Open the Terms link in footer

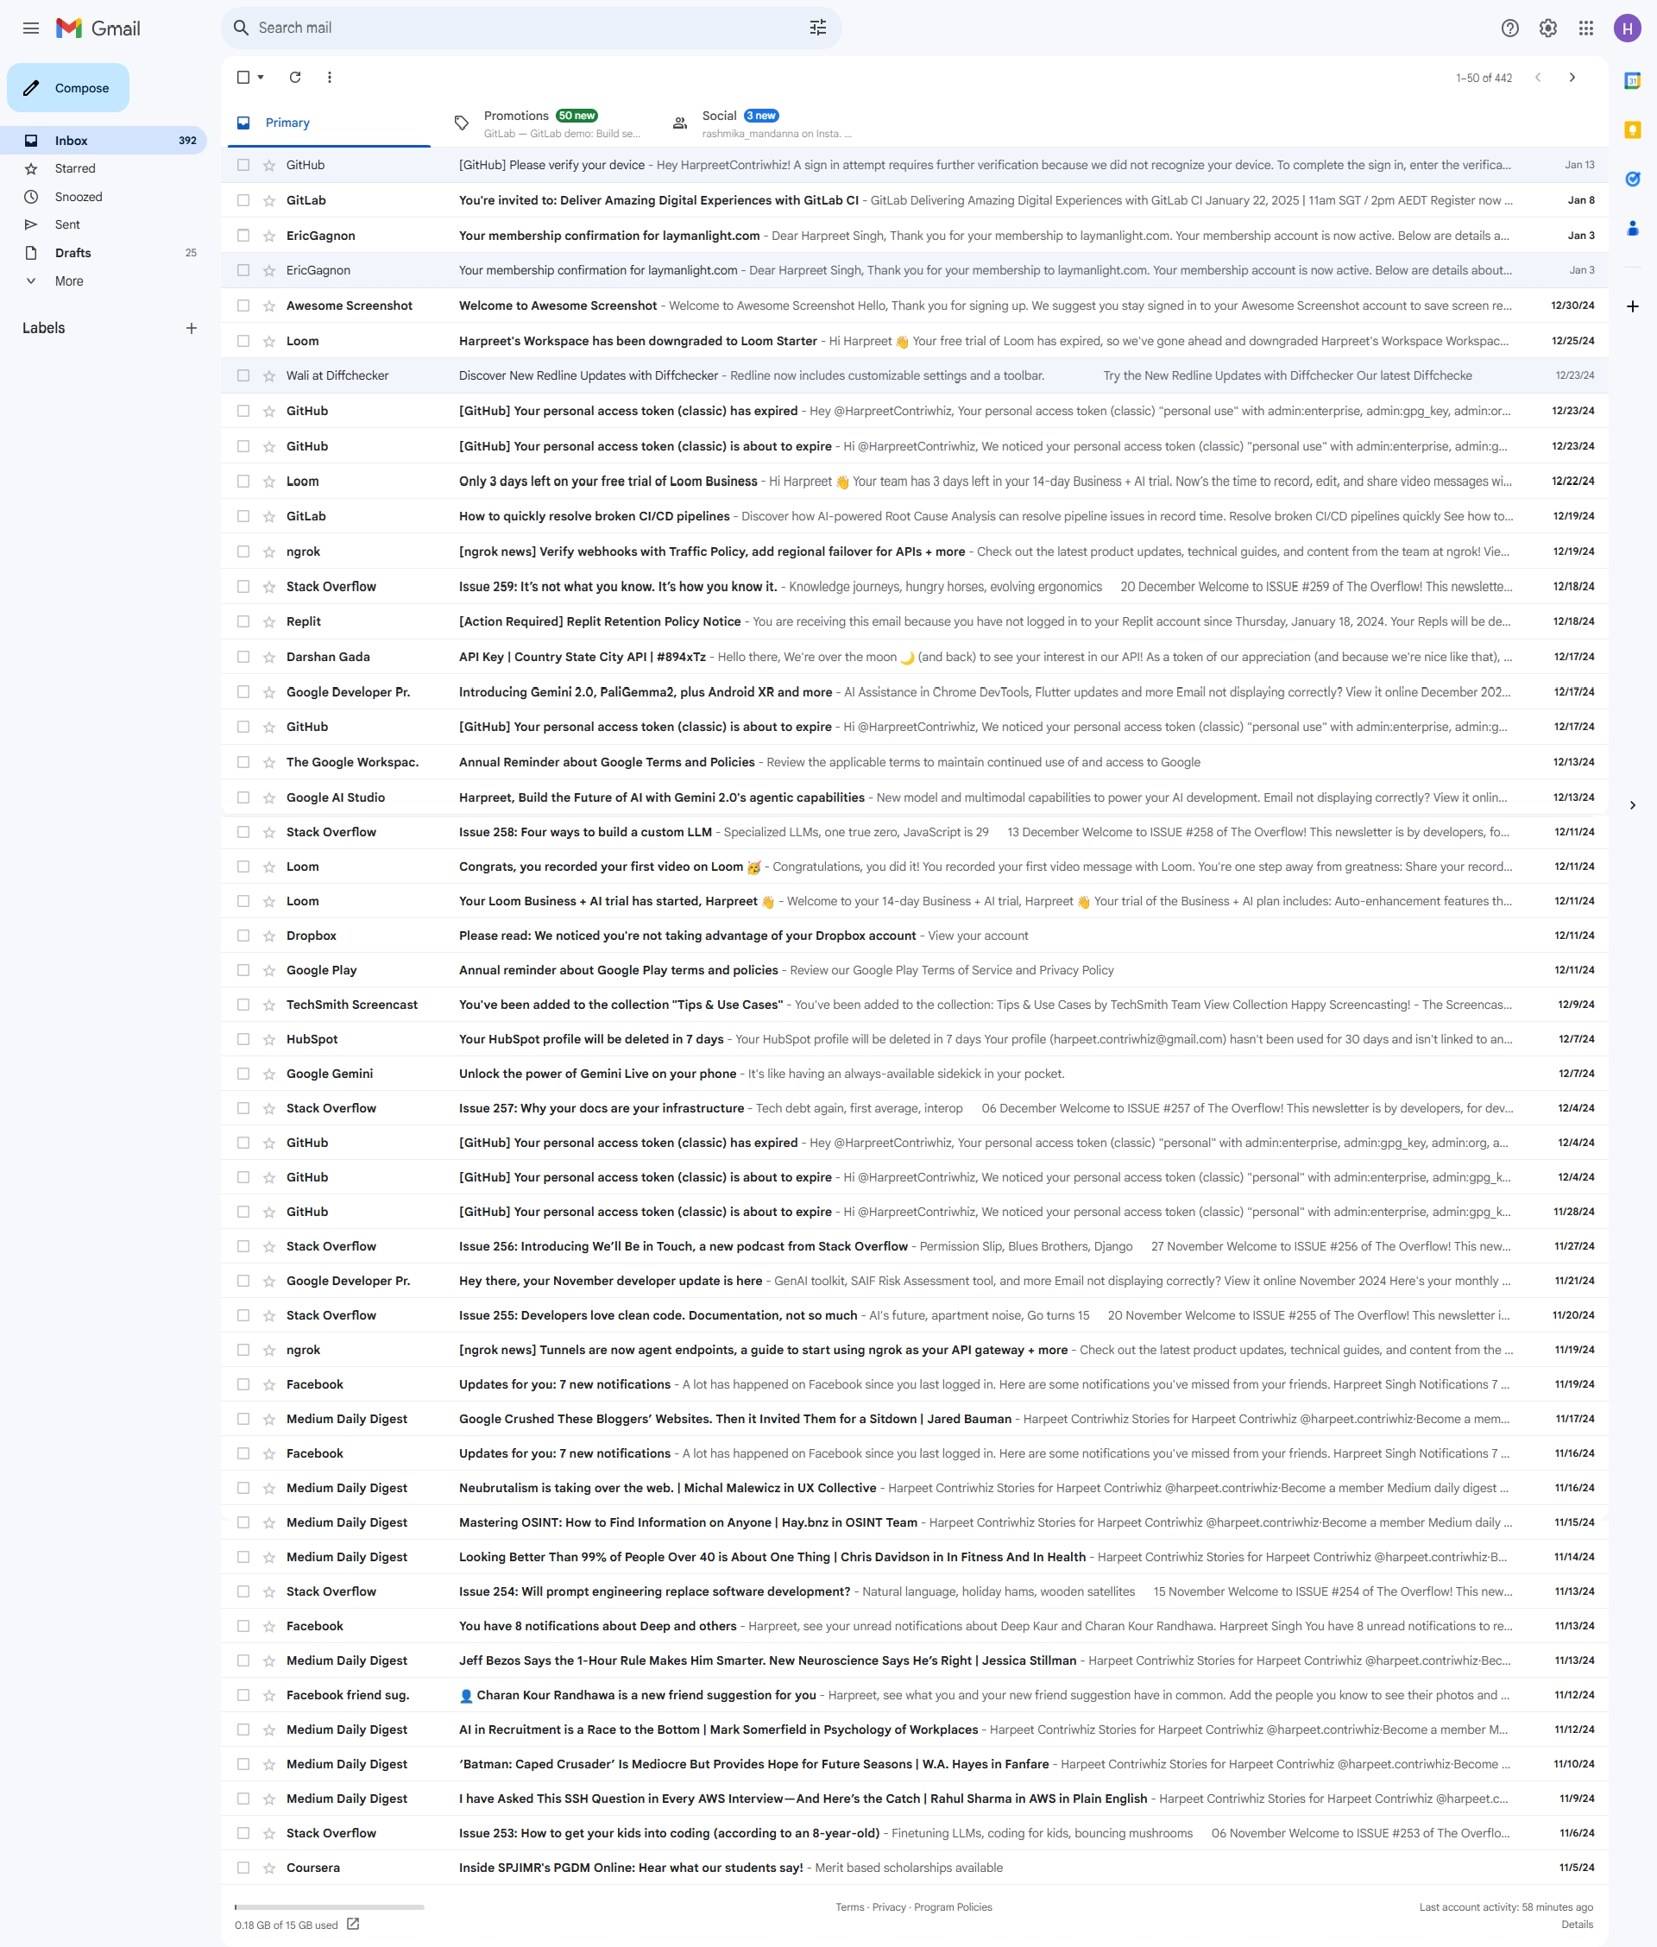tap(849, 1906)
